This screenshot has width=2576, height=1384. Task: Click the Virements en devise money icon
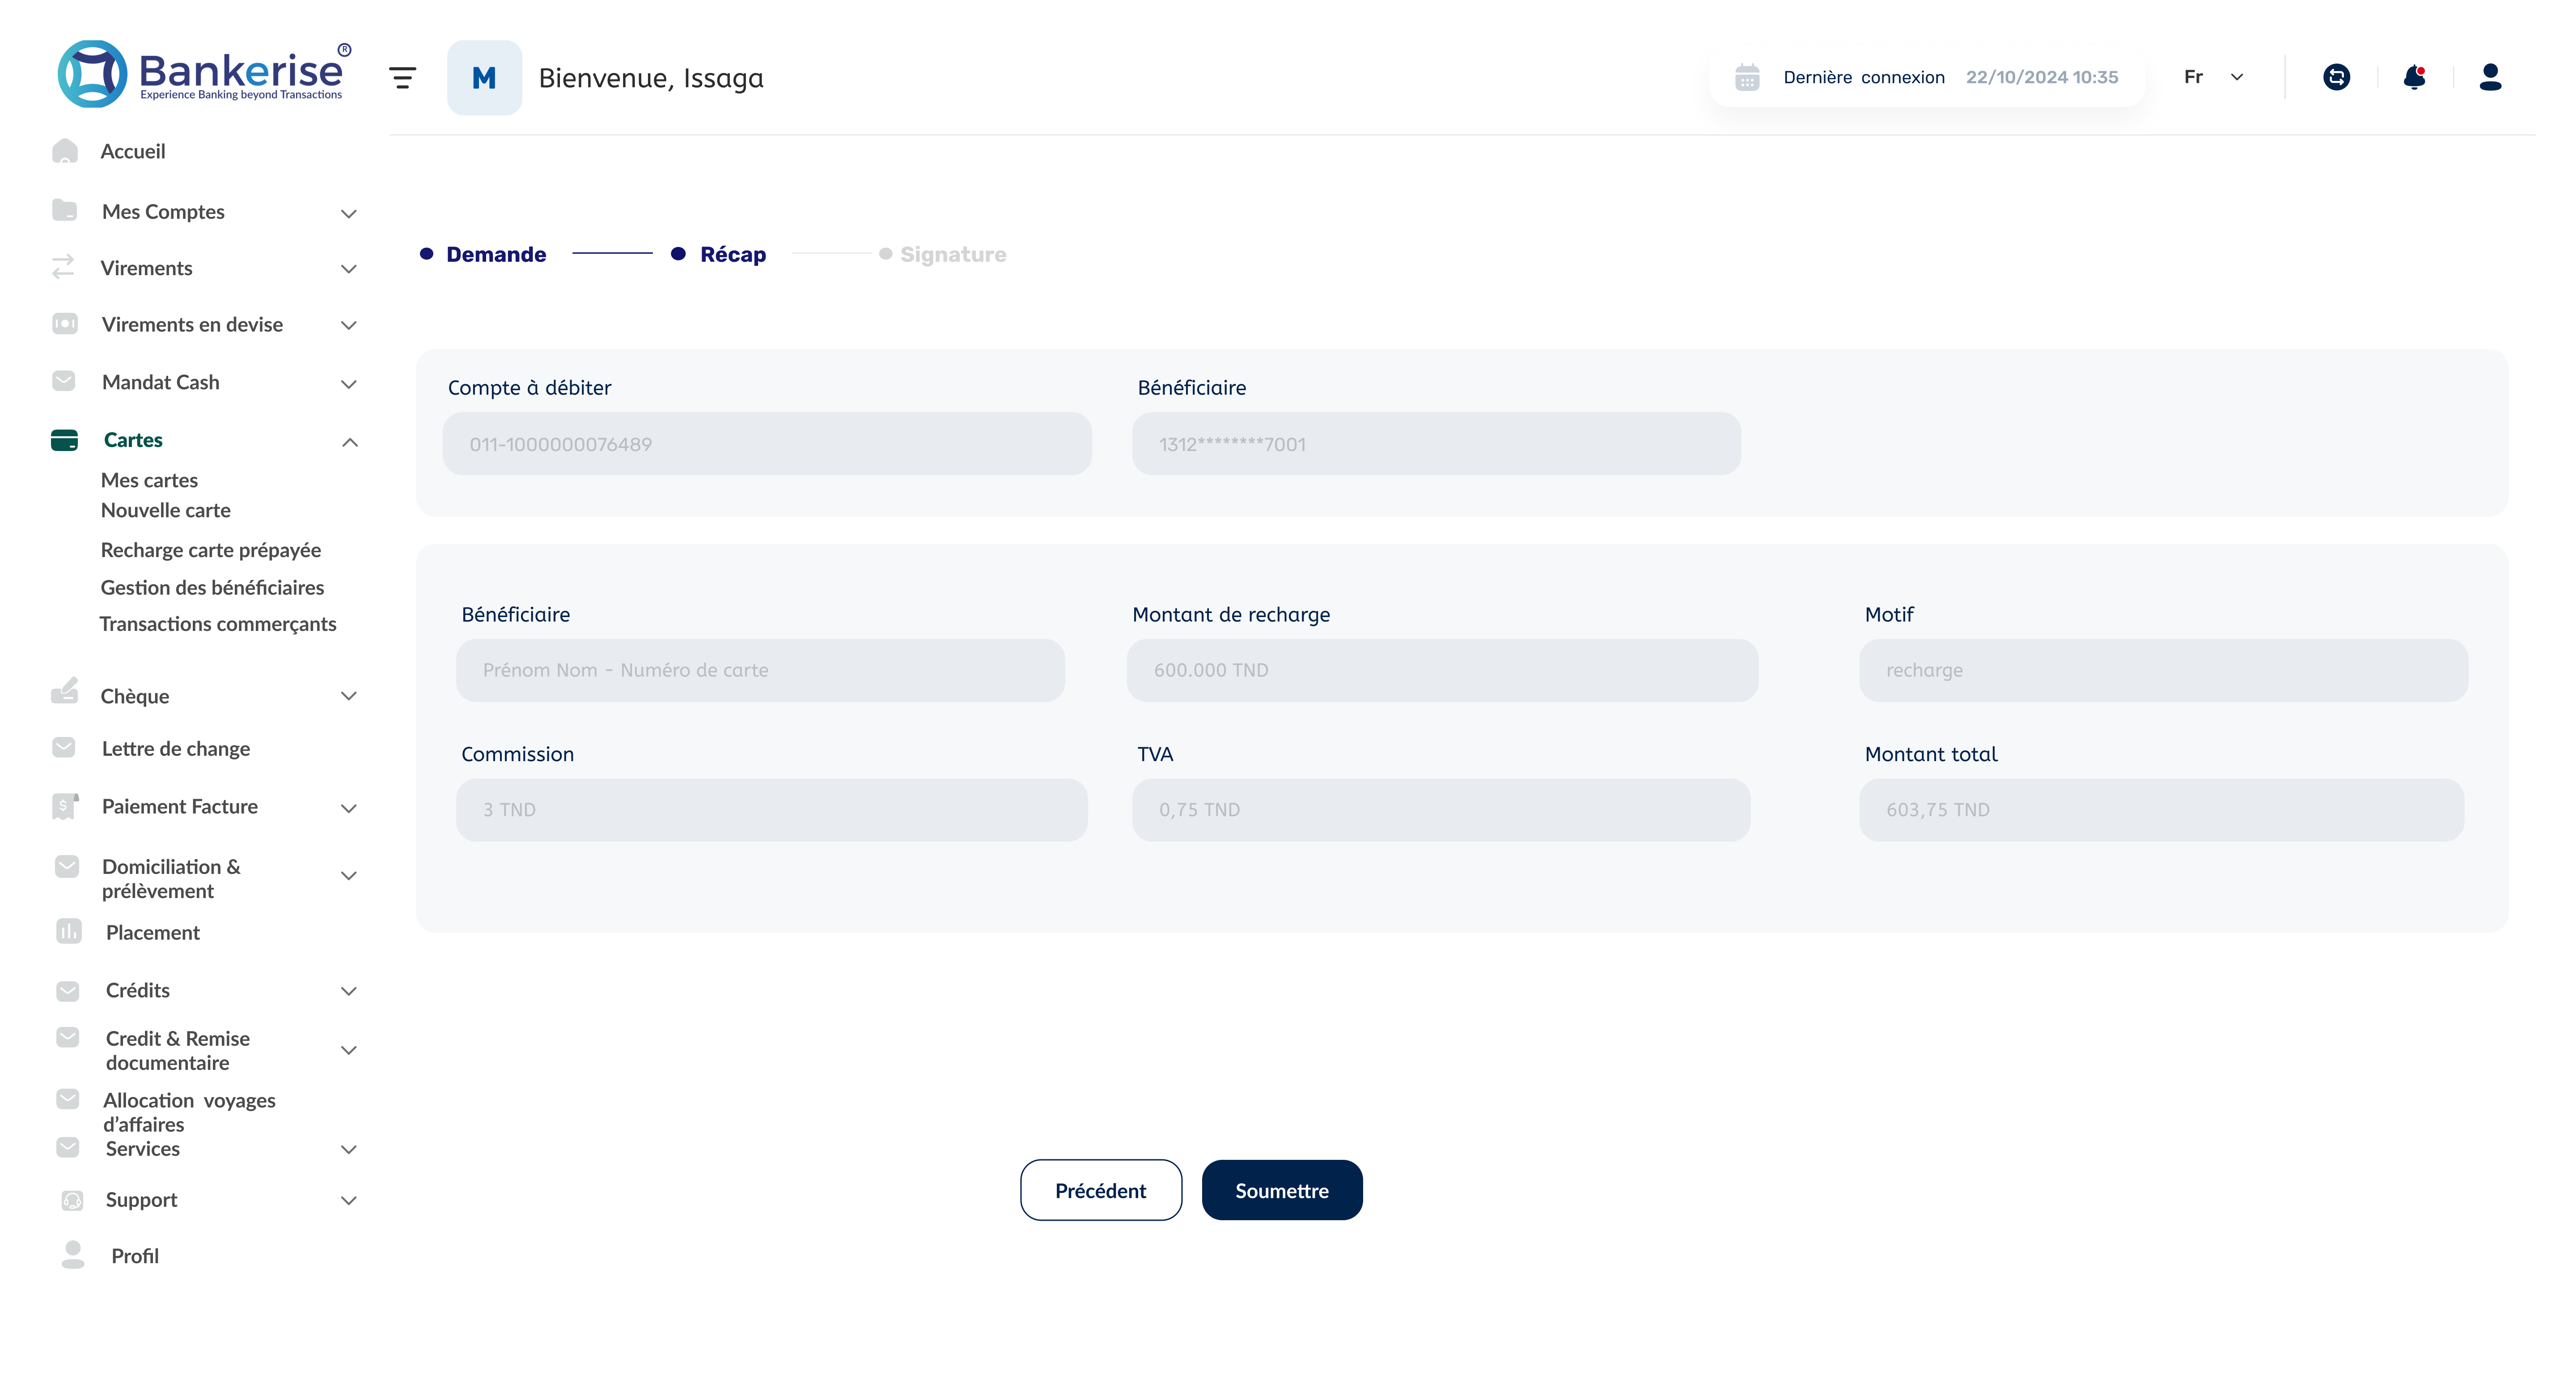coord(64,323)
